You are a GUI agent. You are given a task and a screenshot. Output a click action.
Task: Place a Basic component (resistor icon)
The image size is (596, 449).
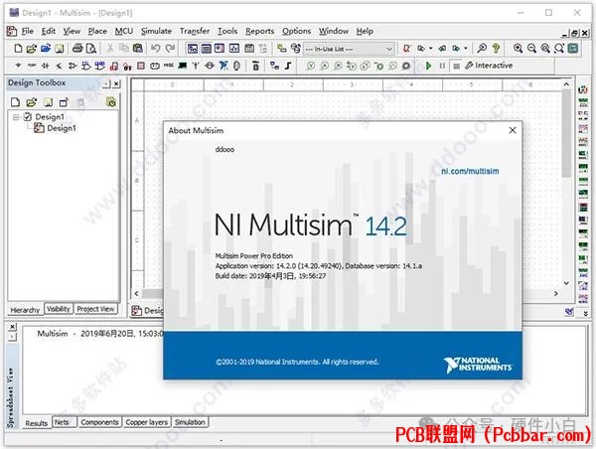click(32, 66)
